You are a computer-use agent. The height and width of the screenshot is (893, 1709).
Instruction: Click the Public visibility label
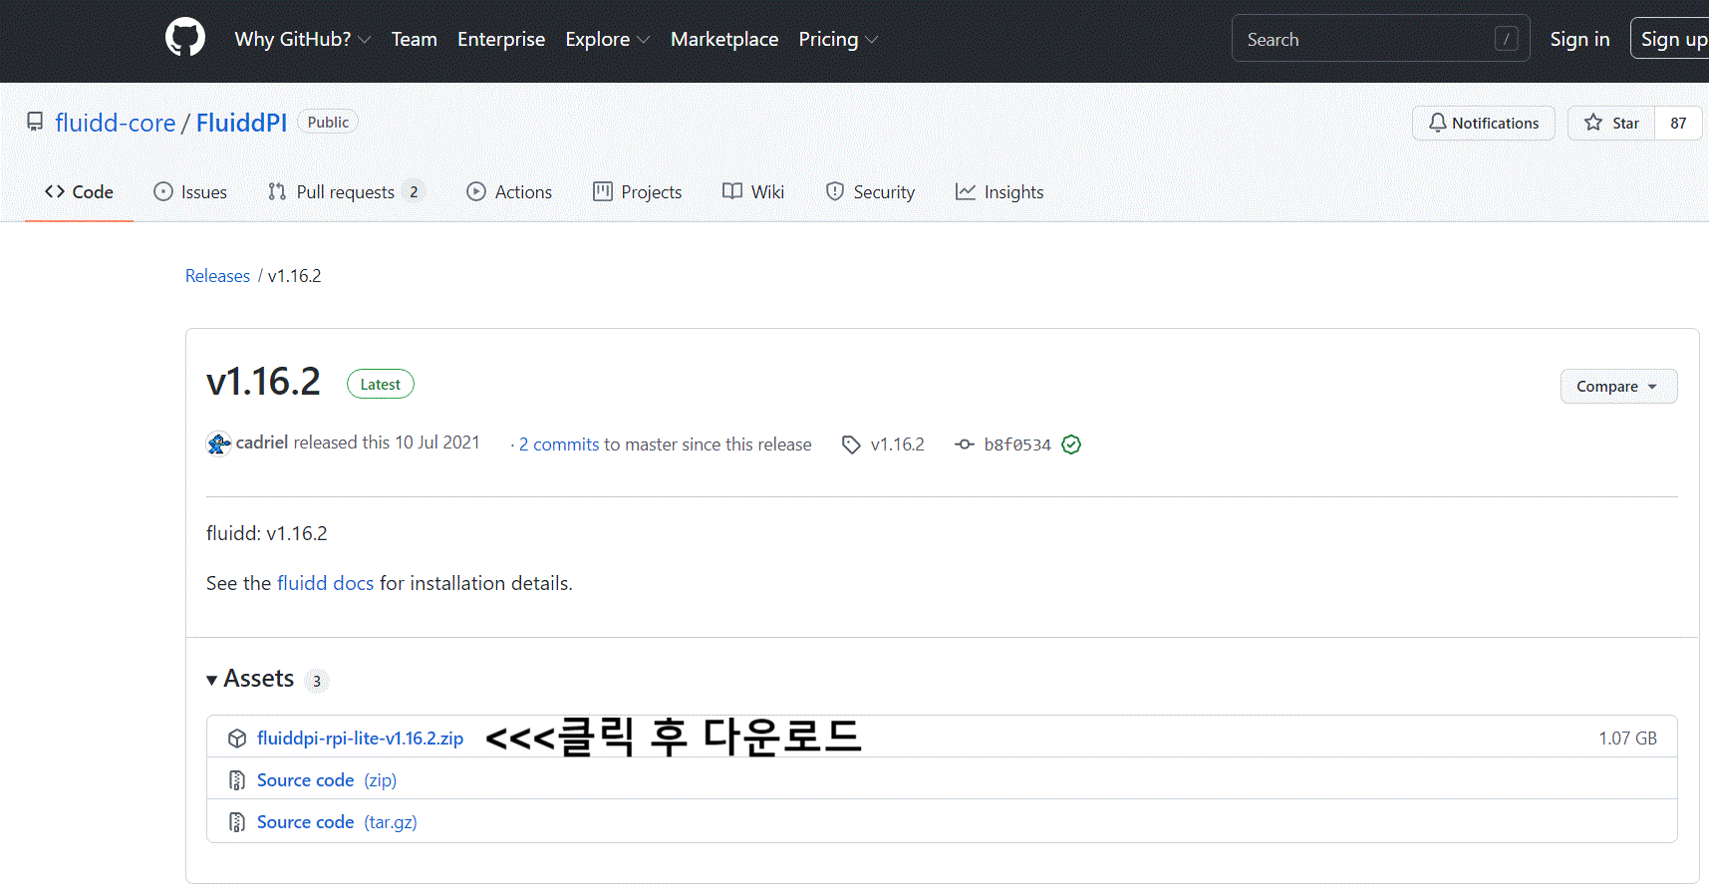pos(328,122)
